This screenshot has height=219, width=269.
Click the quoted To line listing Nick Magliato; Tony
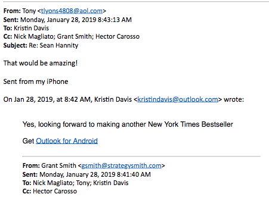click(75, 183)
